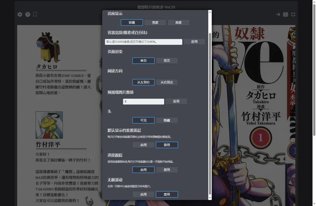Go to next page arrow icon
The image size is (316, 206).
tap(278, 14)
